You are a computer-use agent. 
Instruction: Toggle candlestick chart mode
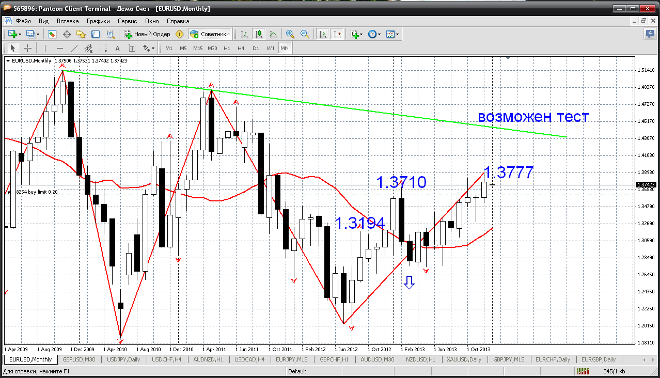point(259,34)
